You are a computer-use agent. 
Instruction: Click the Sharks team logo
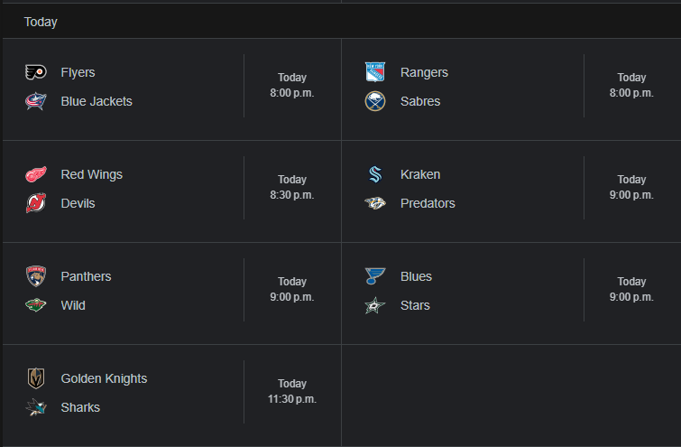point(36,407)
